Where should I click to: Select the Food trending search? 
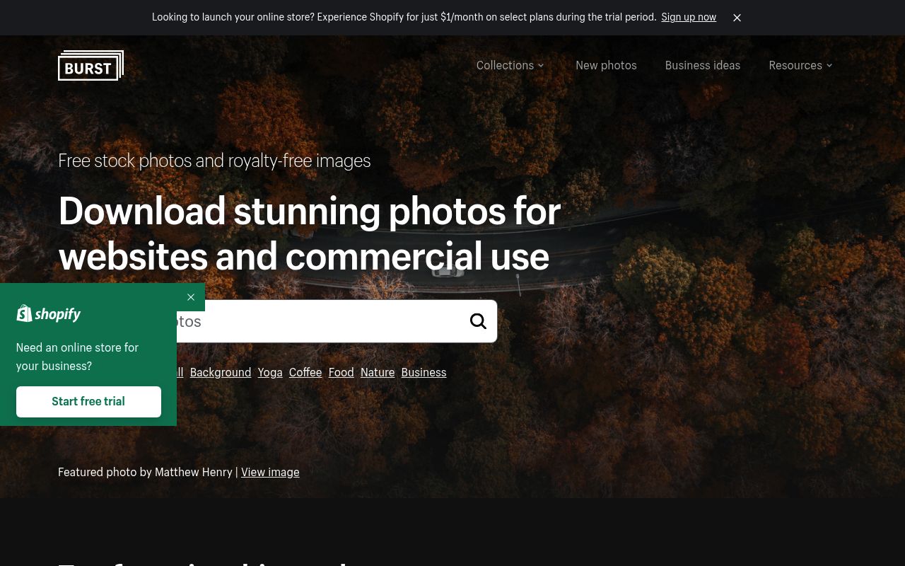pos(341,372)
